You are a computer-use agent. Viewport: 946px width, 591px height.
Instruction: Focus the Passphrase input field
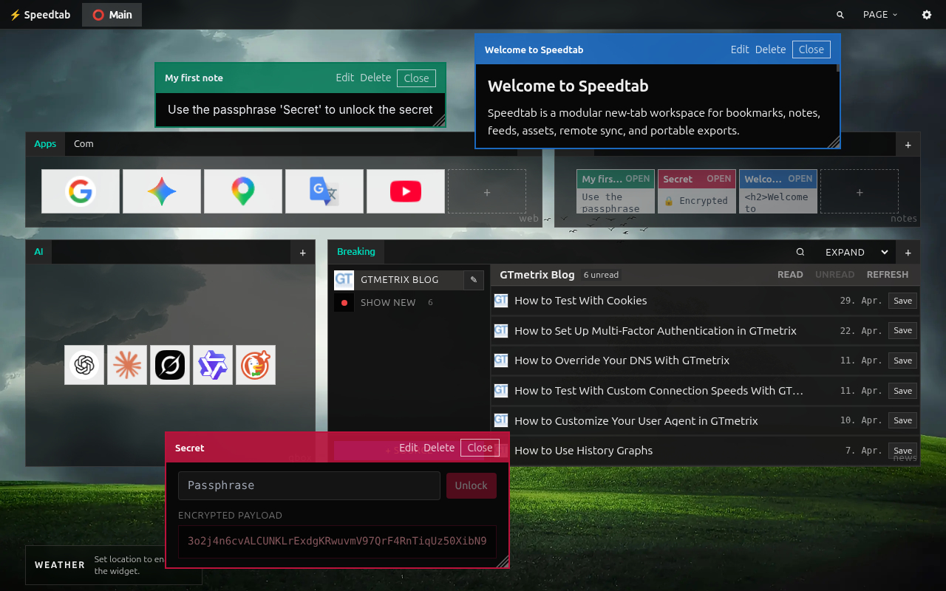[309, 485]
